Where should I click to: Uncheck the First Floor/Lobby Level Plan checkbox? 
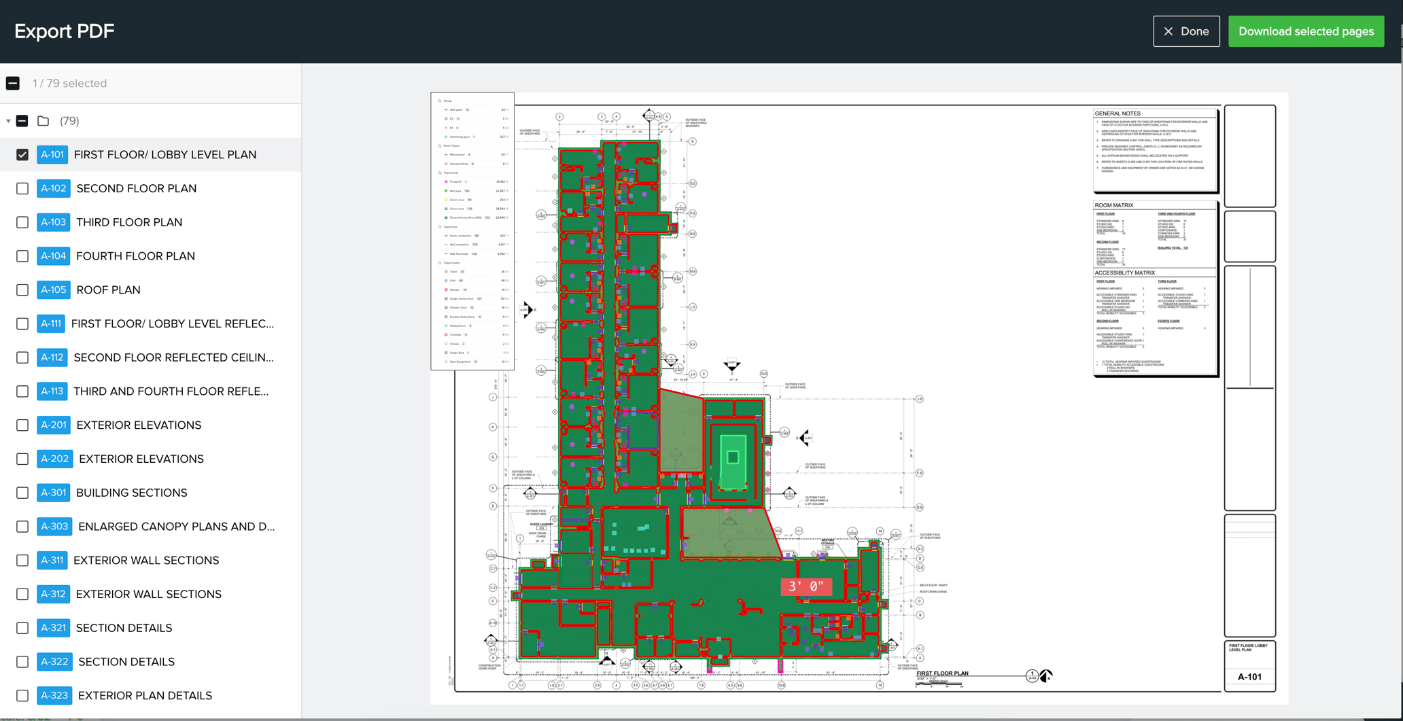tap(22, 154)
